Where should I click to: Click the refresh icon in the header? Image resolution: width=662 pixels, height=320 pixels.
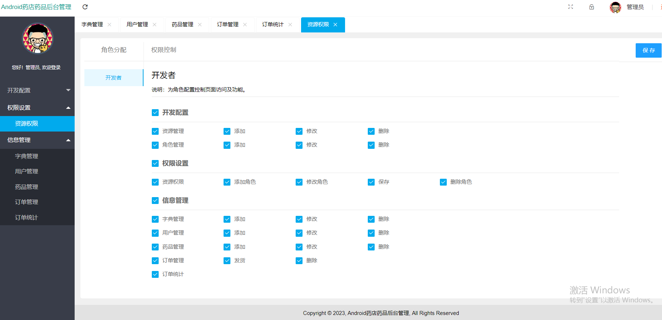click(85, 7)
